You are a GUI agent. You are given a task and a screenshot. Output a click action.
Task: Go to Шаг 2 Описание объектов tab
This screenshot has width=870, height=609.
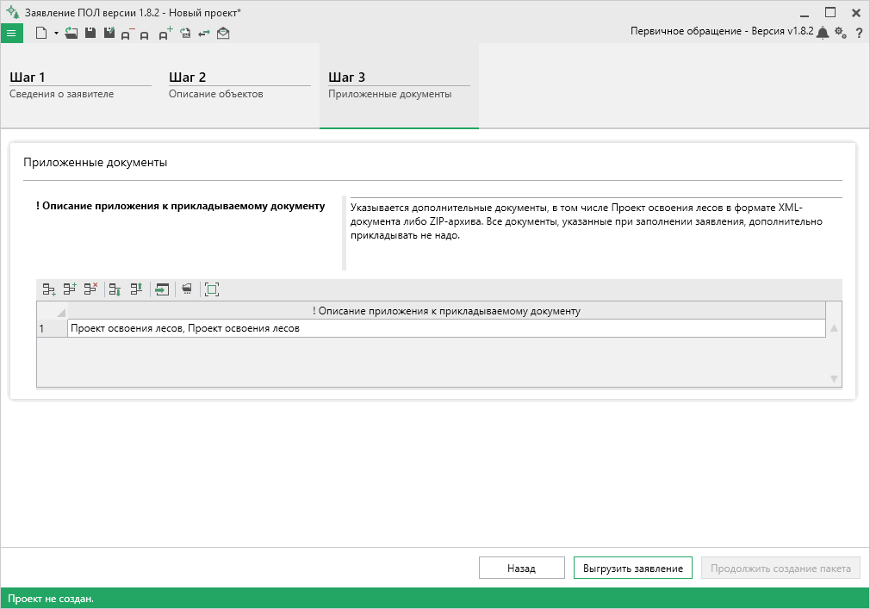pos(239,85)
